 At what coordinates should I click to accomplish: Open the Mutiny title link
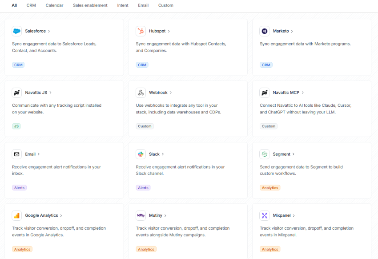coord(156,215)
